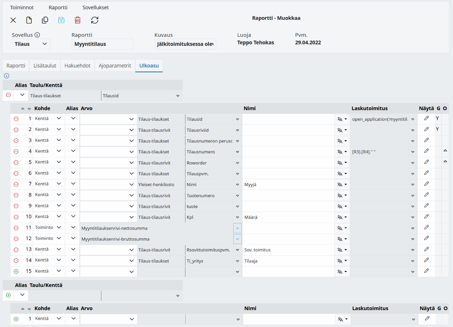Screen dimensions: 453x327
Task: Click the copy document toolbar icon
Action: coord(45,20)
